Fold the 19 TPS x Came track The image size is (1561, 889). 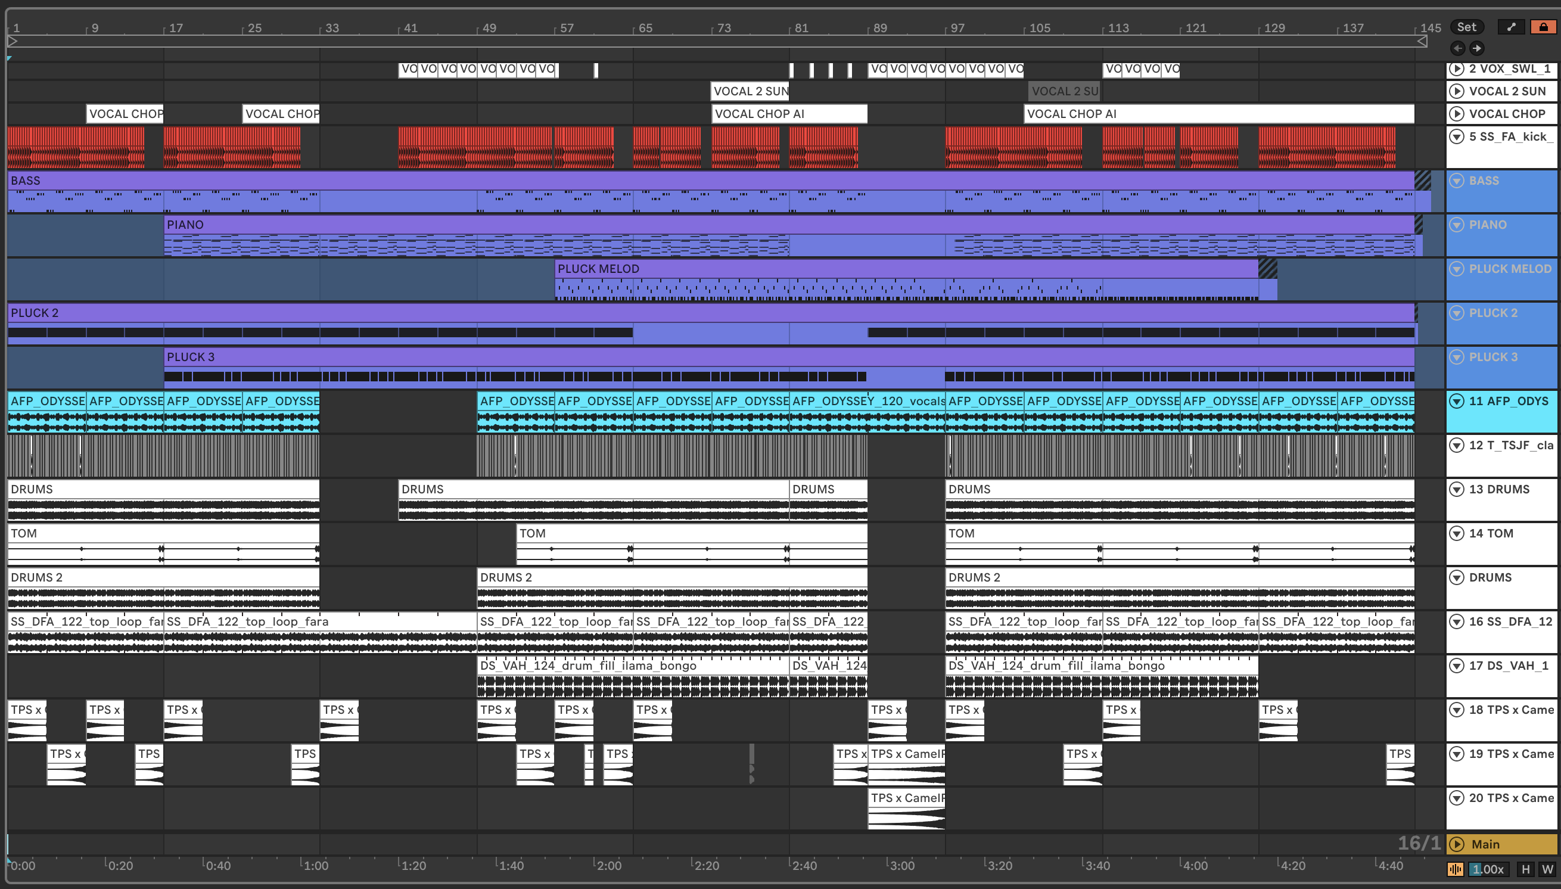[1457, 754]
